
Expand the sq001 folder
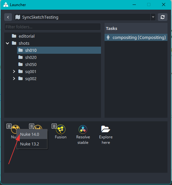pyautogui.click(x=14, y=71)
